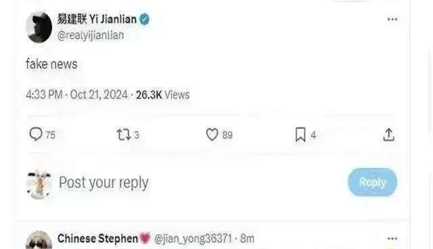433x249 pixels.
Task: Open the Chinese Stephen display name
Action: pyautogui.click(x=97, y=238)
